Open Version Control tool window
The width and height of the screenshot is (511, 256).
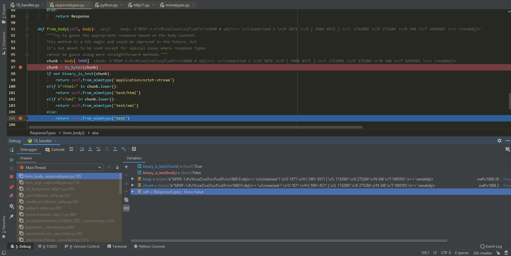click(x=82, y=246)
